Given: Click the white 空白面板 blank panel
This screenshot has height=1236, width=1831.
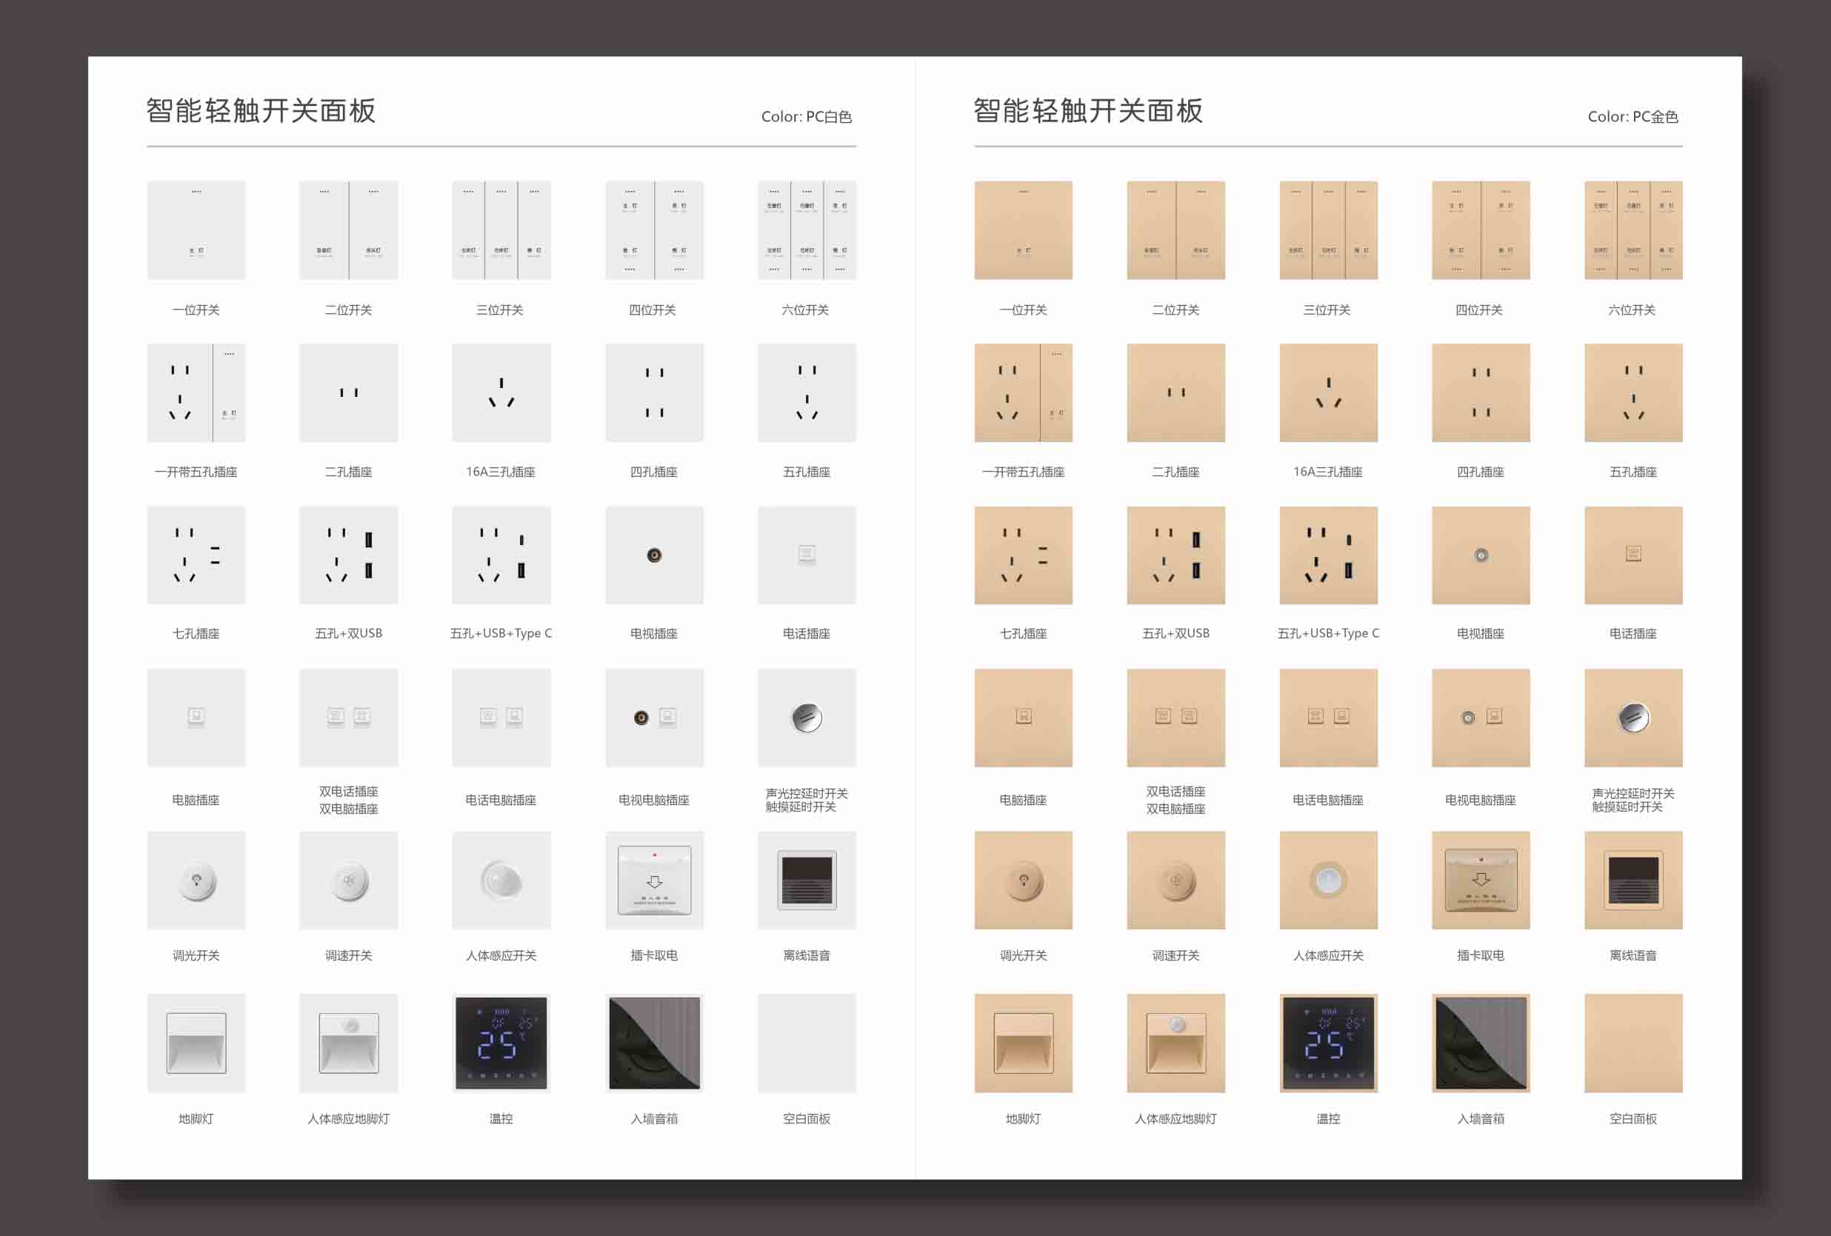Looking at the screenshot, I should tap(806, 1043).
